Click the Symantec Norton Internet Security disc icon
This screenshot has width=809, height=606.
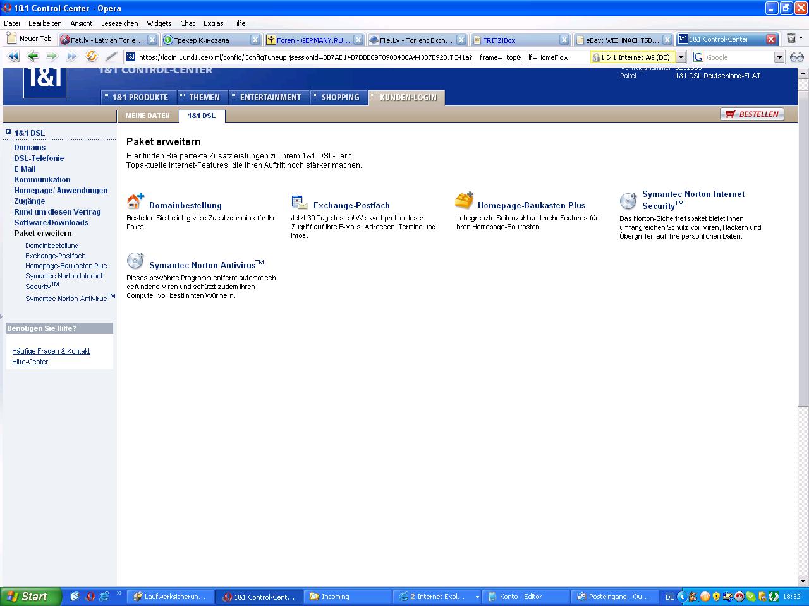tap(628, 201)
